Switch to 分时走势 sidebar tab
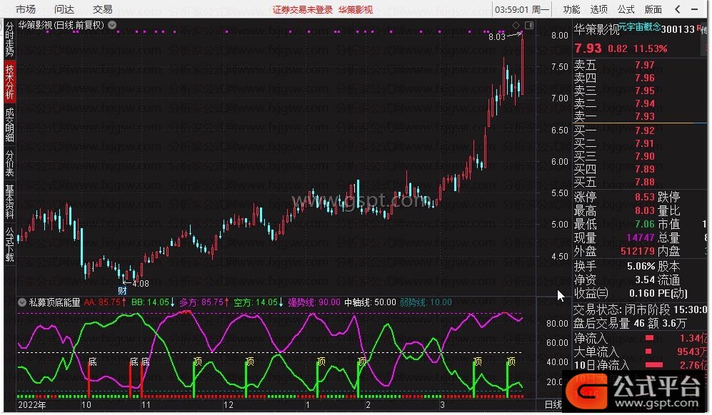 point(9,39)
